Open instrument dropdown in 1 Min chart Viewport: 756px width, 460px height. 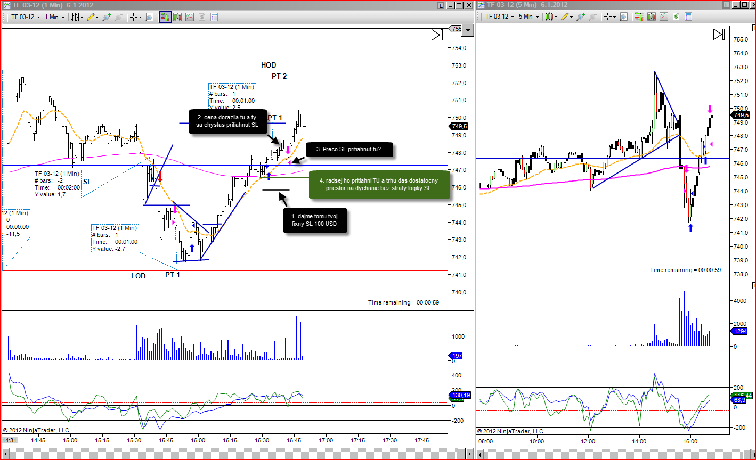point(25,17)
